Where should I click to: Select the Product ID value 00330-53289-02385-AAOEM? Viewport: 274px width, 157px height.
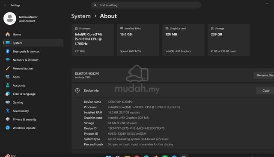point(127,134)
